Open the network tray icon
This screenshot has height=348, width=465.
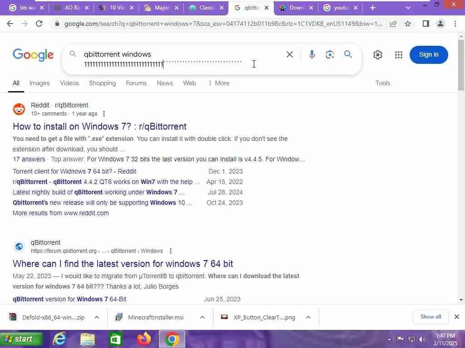point(411,339)
